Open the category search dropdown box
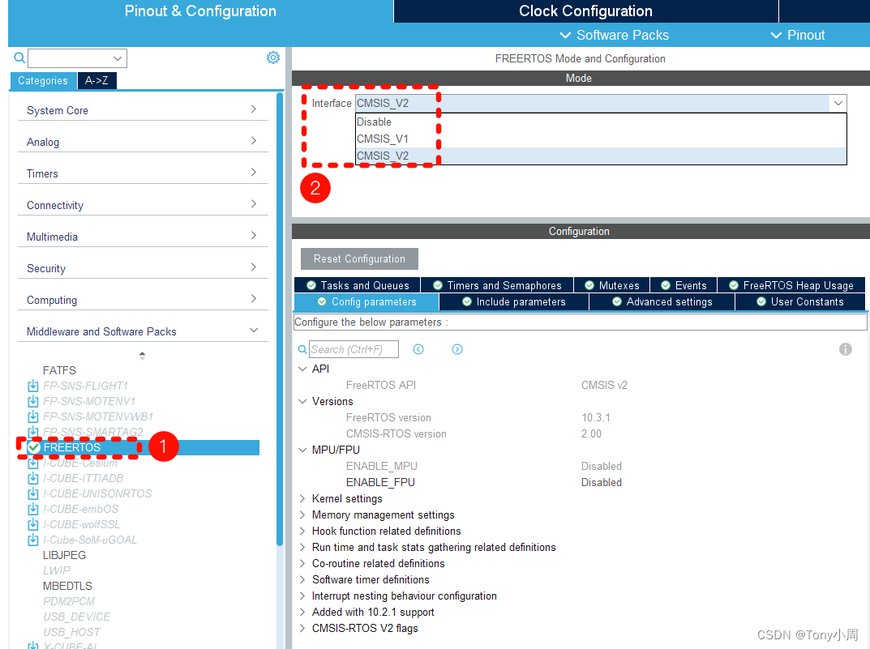The image size is (870, 649). pos(77,58)
